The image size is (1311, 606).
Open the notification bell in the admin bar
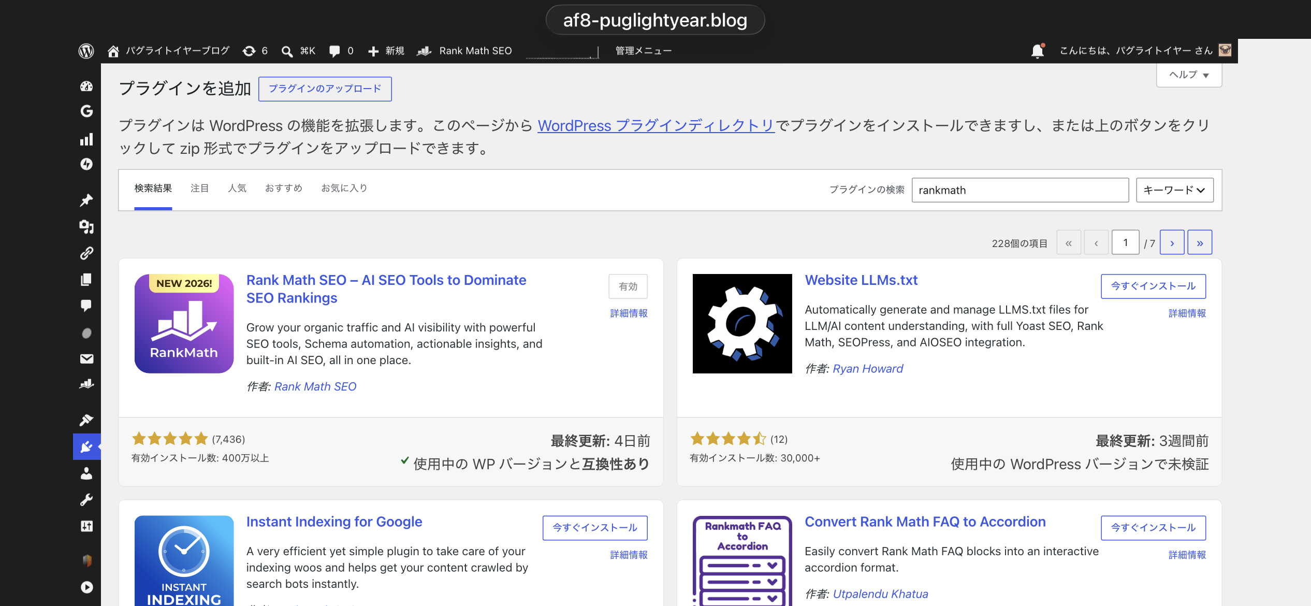tap(1038, 51)
